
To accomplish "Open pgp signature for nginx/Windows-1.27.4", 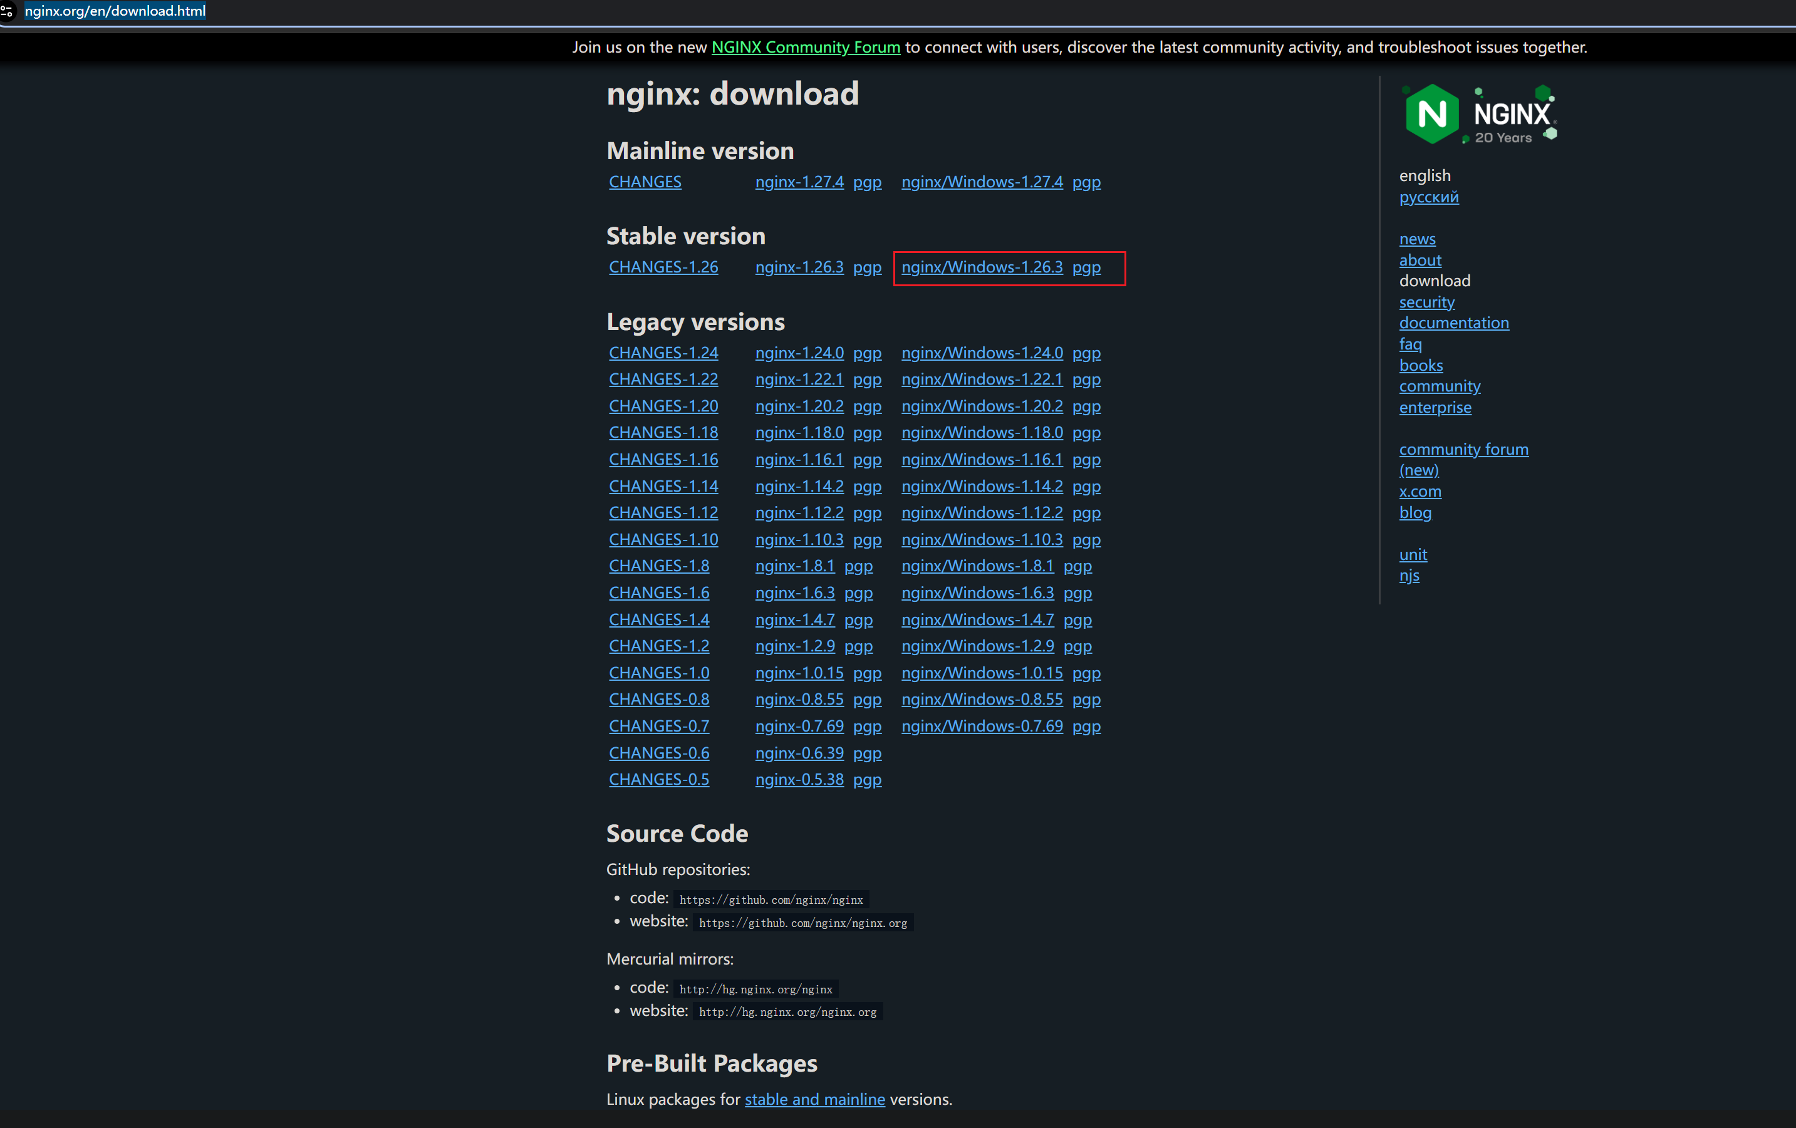I will (1086, 182).
